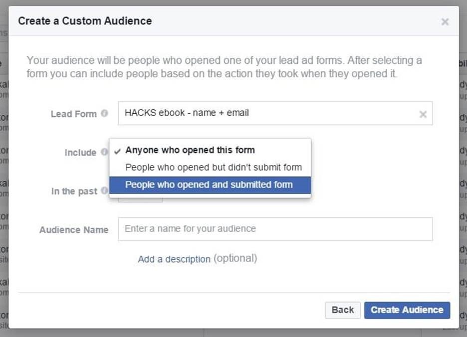Screen dimensions: 467x337
Task: Close the Create a Custom Audience dialog
Action: pyautogui.click(x=445, y=22)
